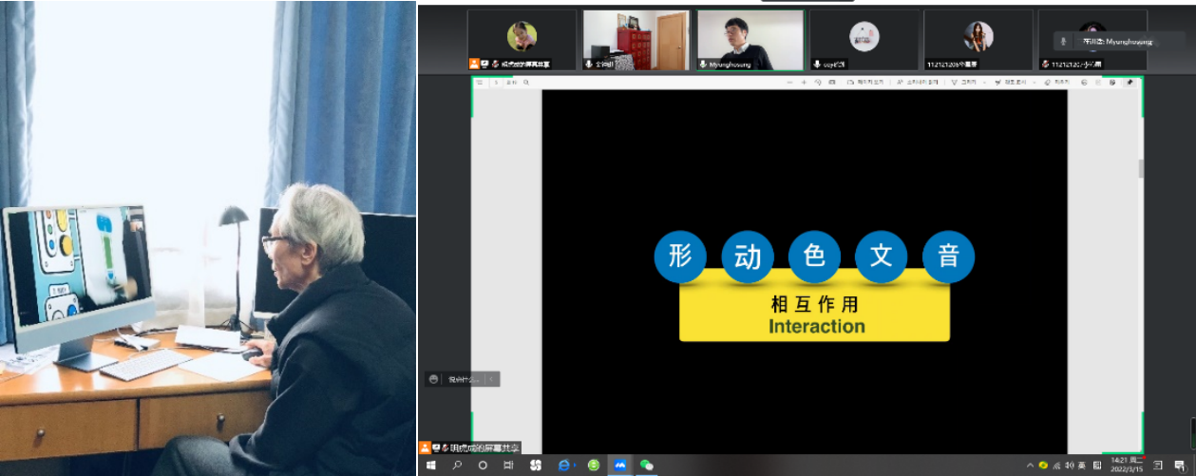This screenshot has width=1196, height=476.
Task: Open Microsoft Edge from the taskbar
Action: [x=564, y=466]
